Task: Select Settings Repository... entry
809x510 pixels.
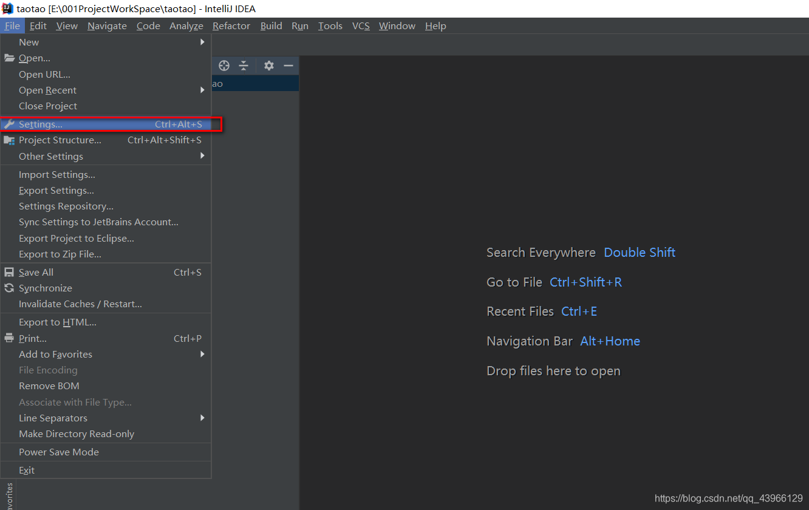Action: [x=106, y=206]
